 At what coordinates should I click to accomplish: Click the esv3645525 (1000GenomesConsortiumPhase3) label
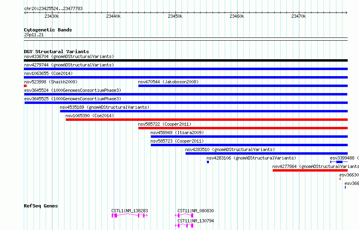[x=73, y=99]
